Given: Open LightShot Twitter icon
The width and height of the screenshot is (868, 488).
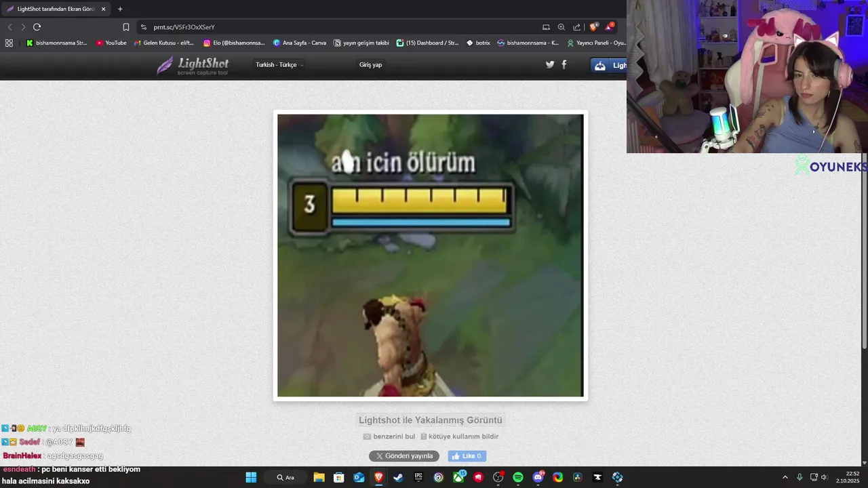Looking at the screenshot, I should coord(550,64).
